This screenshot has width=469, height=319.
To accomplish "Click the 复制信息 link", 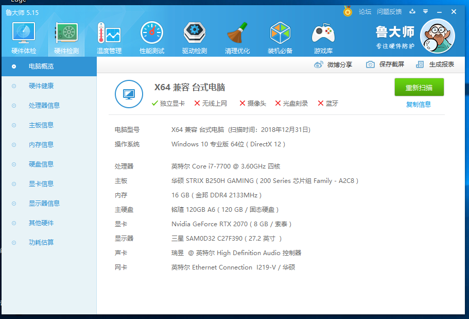I will [419, 105].
